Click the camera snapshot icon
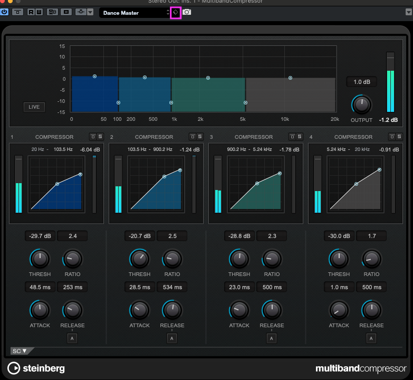The height and width of the screenshot is (380, 413). click(187, 12)
